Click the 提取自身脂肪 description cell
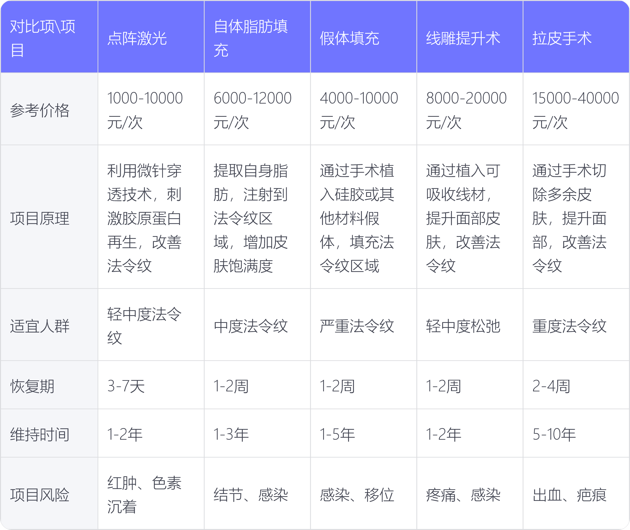Screen dimensions: 630x530 tap(257, 217)
